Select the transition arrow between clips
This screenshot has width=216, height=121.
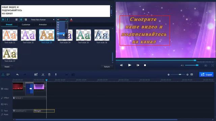click(x=31, y=89)
